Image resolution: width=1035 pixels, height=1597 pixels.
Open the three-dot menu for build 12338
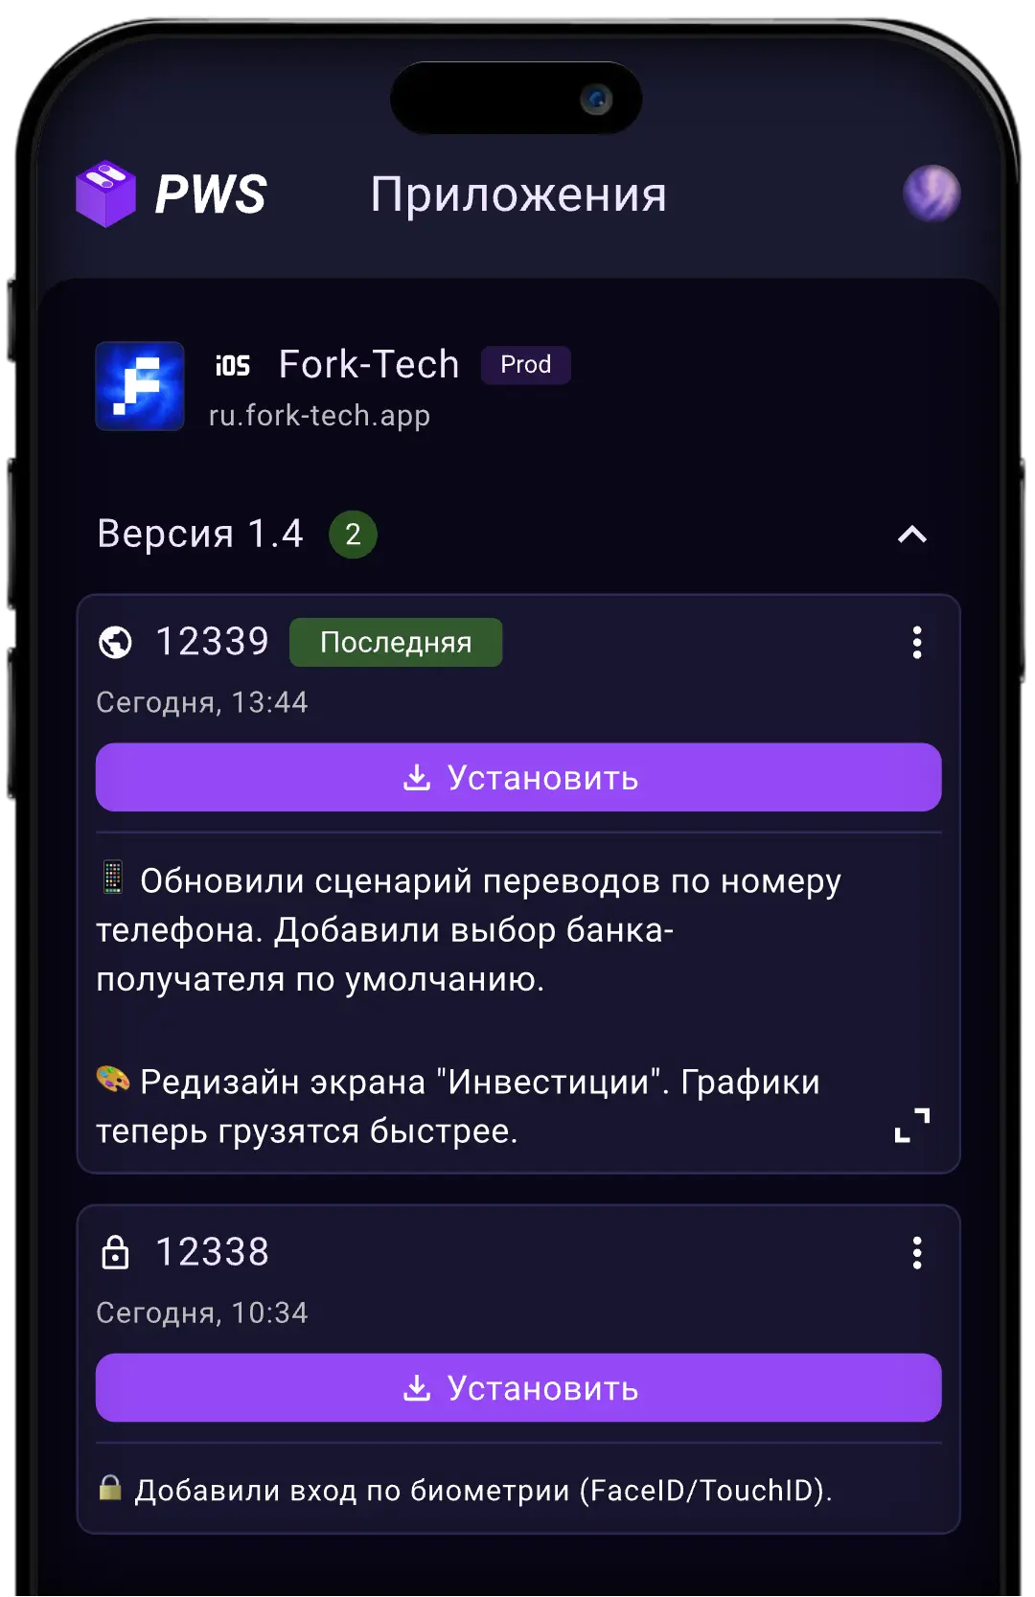coord(917,1252)
